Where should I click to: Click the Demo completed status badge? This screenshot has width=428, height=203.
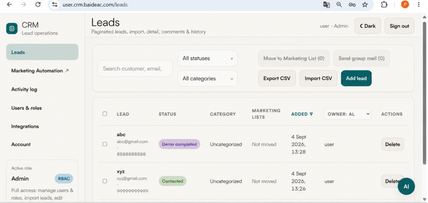[x=179, y=144]
